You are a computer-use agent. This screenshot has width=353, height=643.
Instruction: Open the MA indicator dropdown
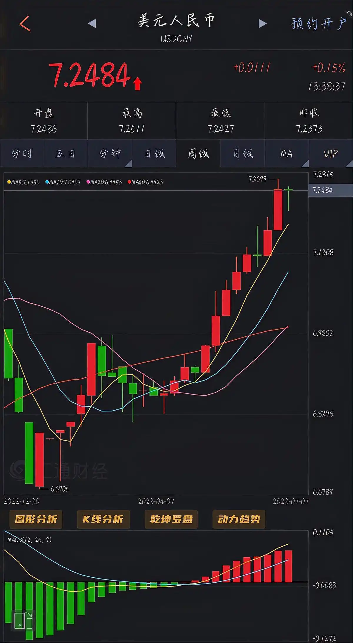click(x=287, y=153)
